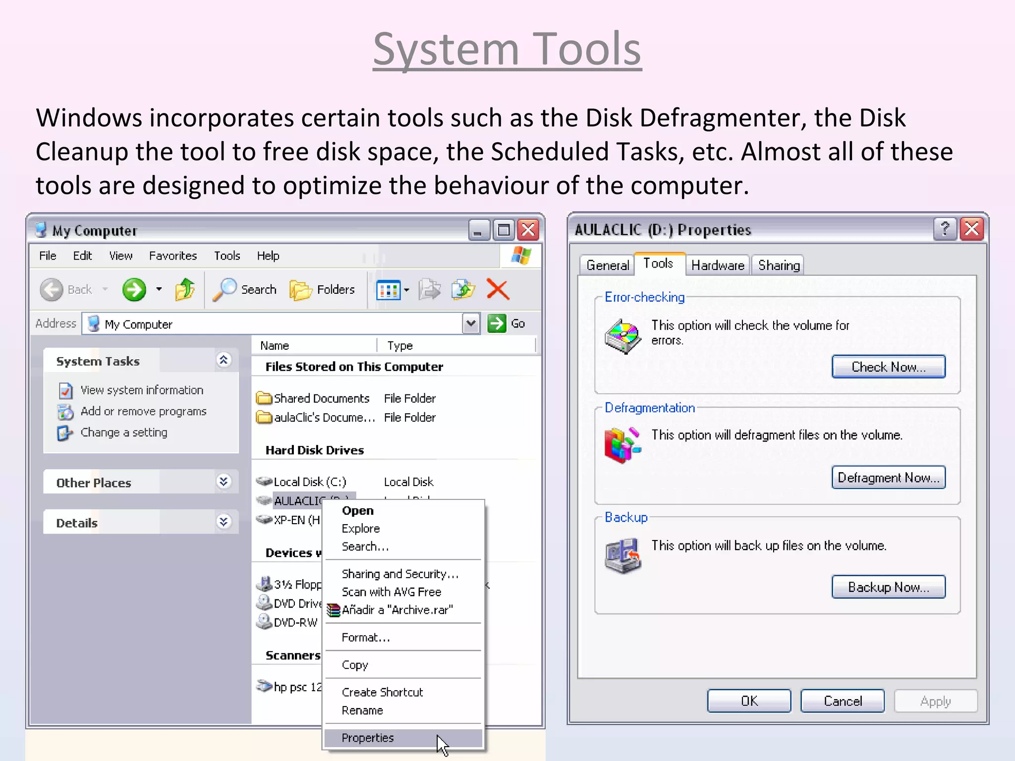Image resolution: width=1015 pixels, height=761 pixels.
Task: Select the aulaClic's Documents folder icon
Action: 264,418
